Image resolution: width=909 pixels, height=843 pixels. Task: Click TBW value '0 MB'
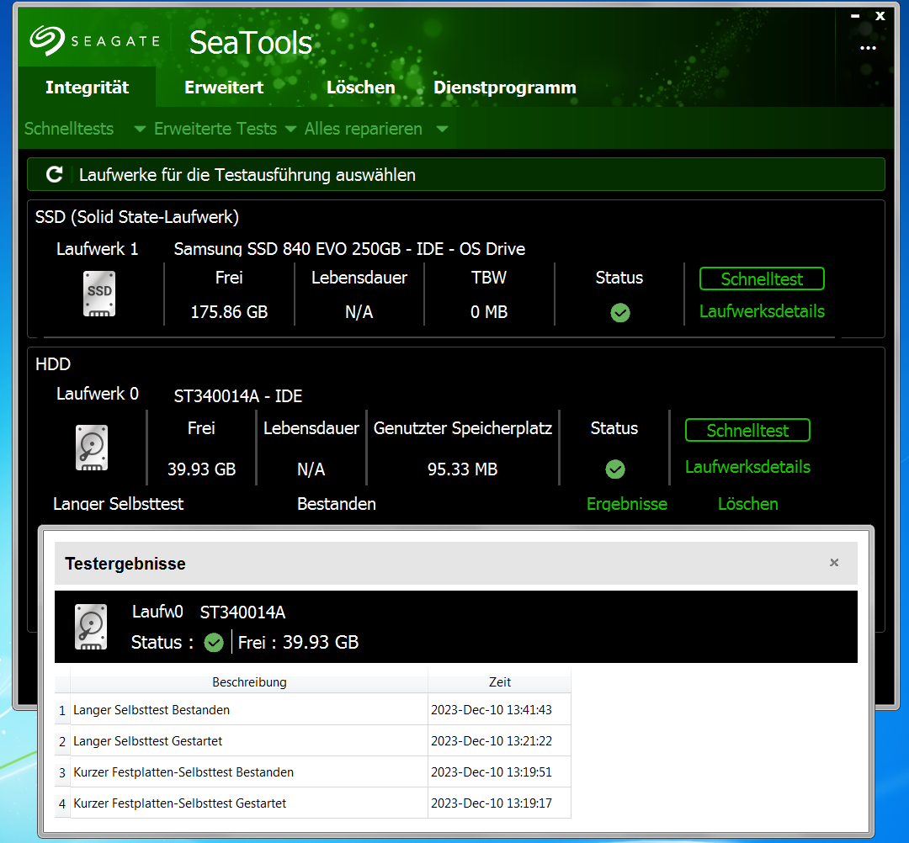(489, 311)
